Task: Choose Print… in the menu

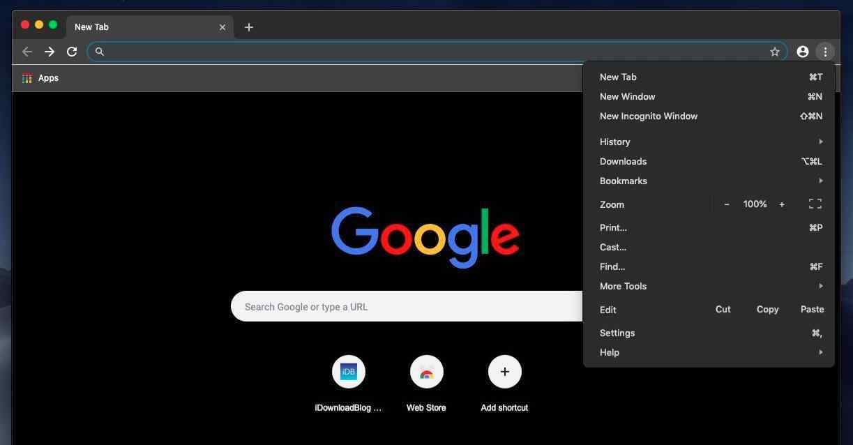Action: [709, 227]
